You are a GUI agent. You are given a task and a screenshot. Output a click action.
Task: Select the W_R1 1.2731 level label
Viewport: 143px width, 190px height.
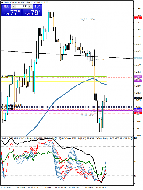tap(88, 115)
